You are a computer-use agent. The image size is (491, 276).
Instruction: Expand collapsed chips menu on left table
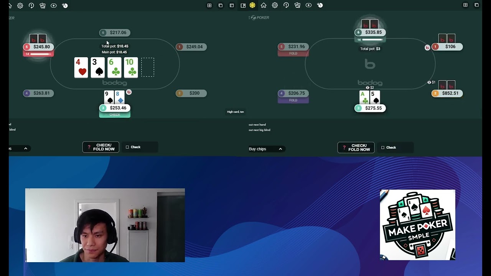[26, 148]
